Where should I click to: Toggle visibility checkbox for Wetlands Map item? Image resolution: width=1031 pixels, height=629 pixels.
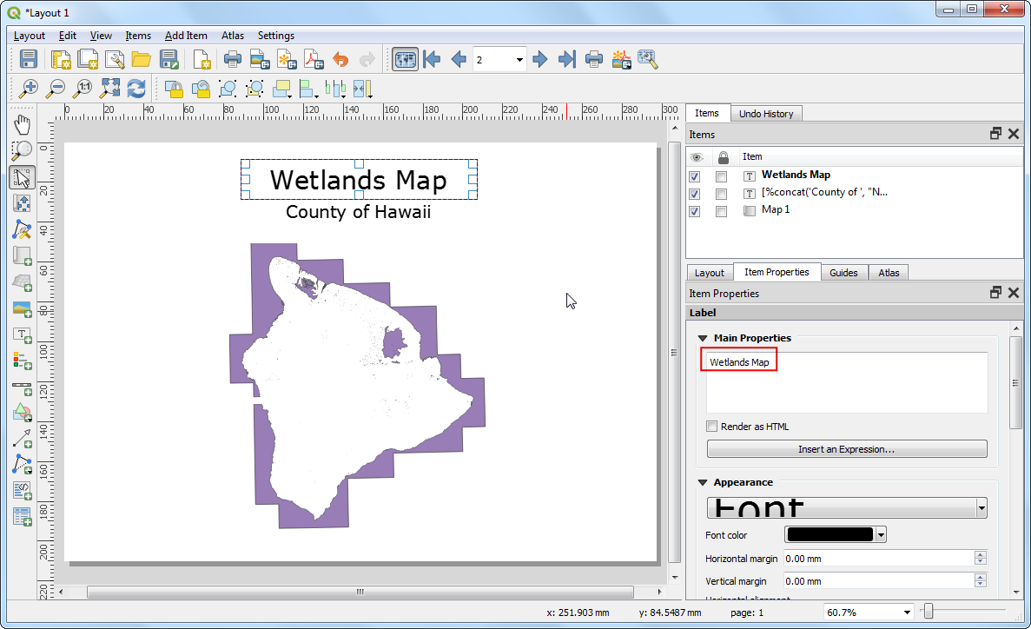(x=695, y=176)
